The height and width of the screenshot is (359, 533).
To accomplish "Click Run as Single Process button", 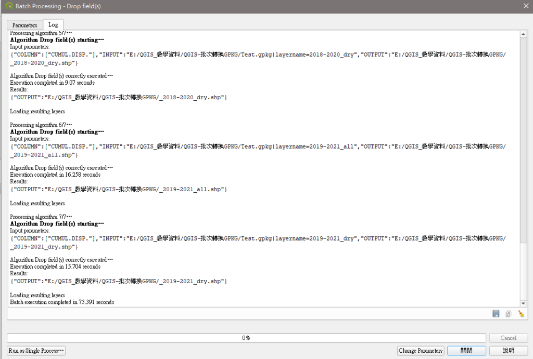I will (36, 351).
